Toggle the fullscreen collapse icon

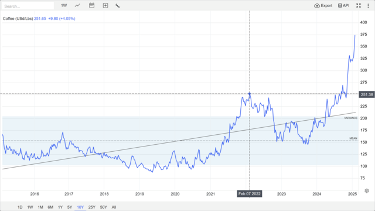coord(359,5)
